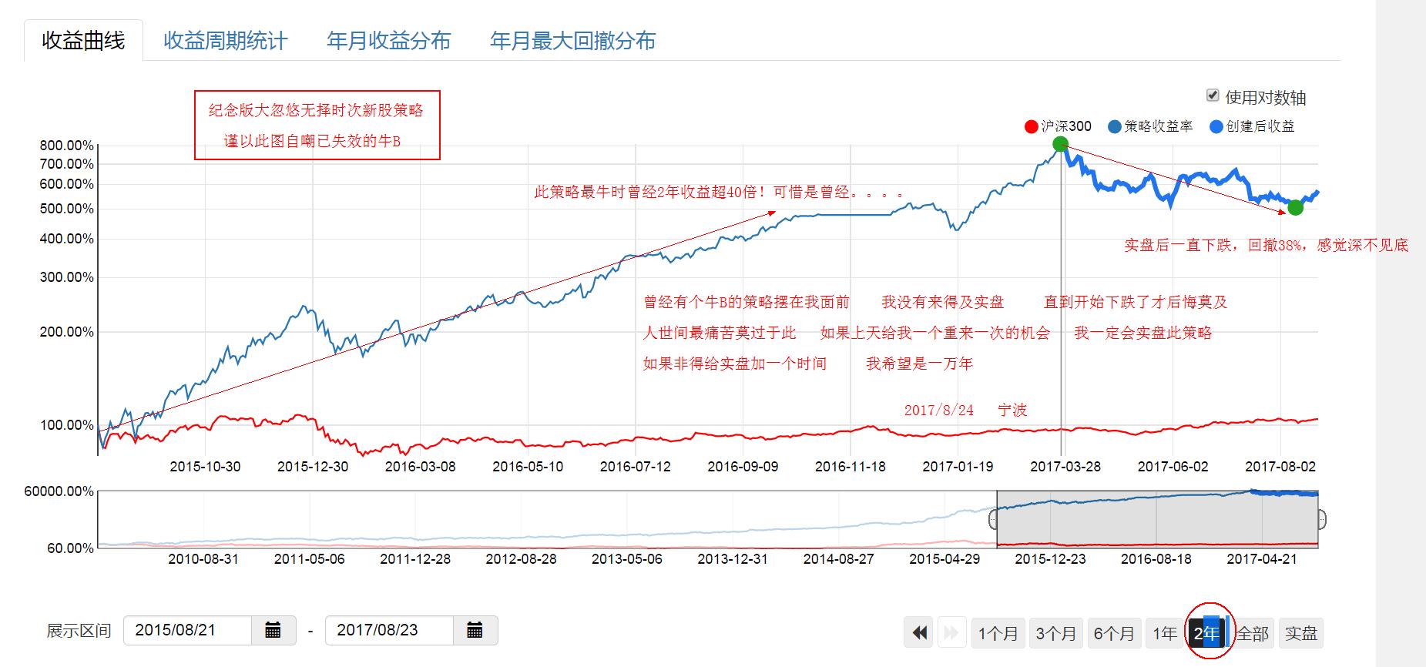The image size is (1426, 667).
Task: Select the 全部 range button
Action: 1253,633
